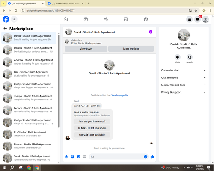Screen dimensions: 214x171
Task: Open conversation information purple icon
Action: pos(151,32)
